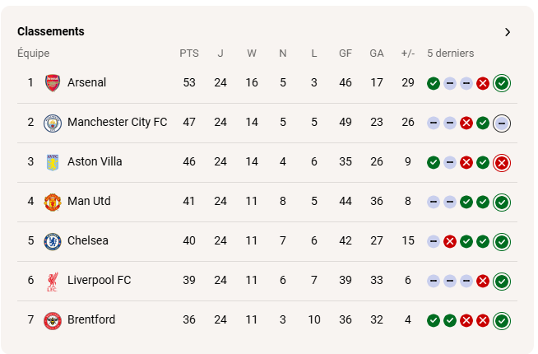Click the Liverpool FC crest icon

click(x=53, y=281)
